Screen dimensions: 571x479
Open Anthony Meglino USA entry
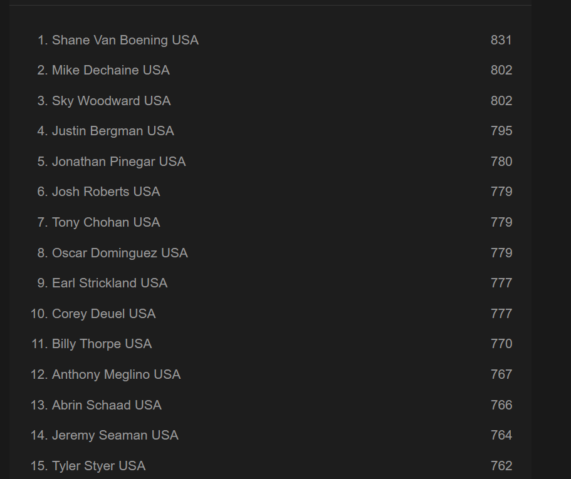[x=116, y=374]
